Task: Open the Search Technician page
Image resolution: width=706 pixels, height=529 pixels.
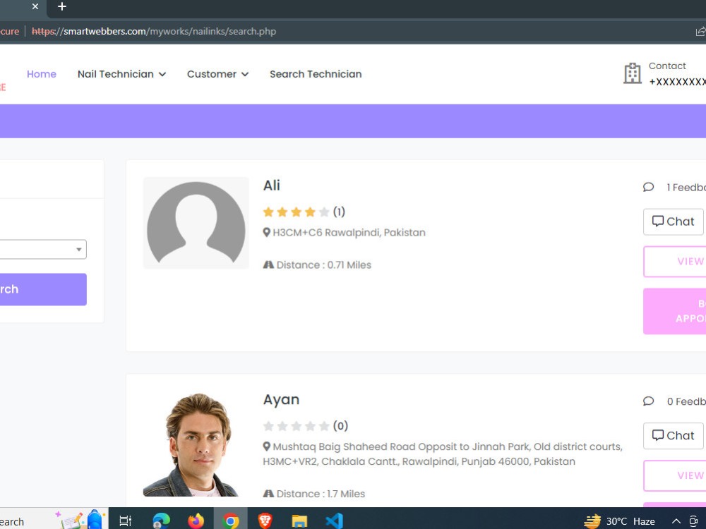Action: pos(316,74)
